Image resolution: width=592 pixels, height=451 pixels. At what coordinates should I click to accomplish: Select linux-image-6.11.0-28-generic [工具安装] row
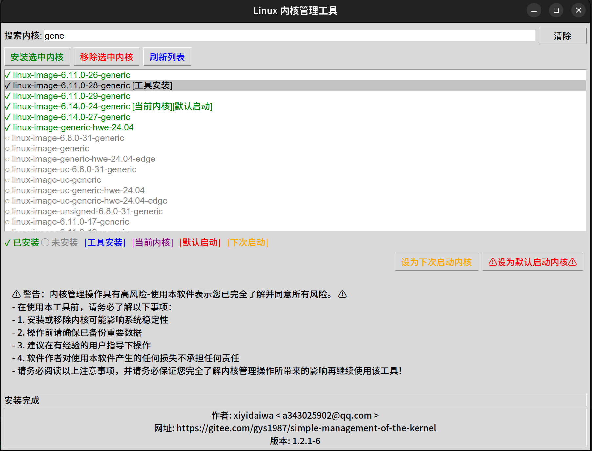295,85
